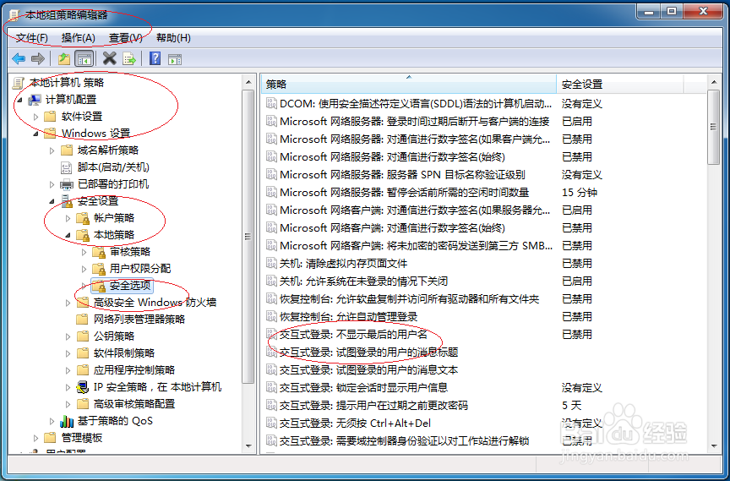Open the 查看(V) menu
Screen dimensions: 730x481
126,38
